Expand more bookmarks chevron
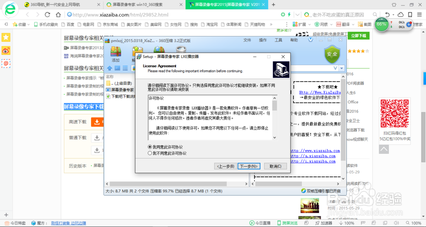The height and width of the screenshot is (227, 426). [271, 24]
